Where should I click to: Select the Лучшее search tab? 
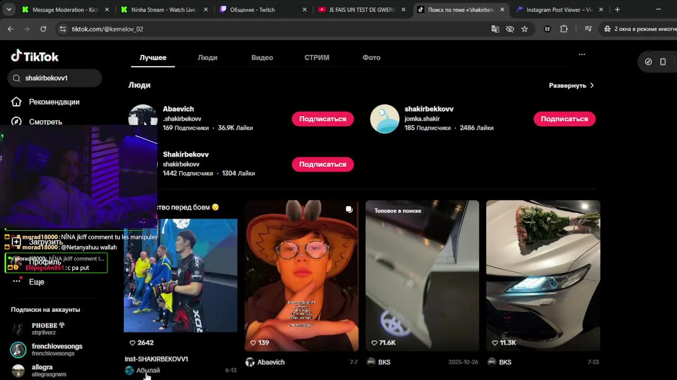coord(153,58)
